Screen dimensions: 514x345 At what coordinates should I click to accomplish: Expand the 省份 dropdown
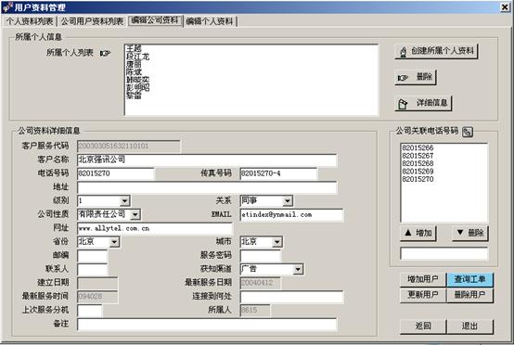coord(114,242)
